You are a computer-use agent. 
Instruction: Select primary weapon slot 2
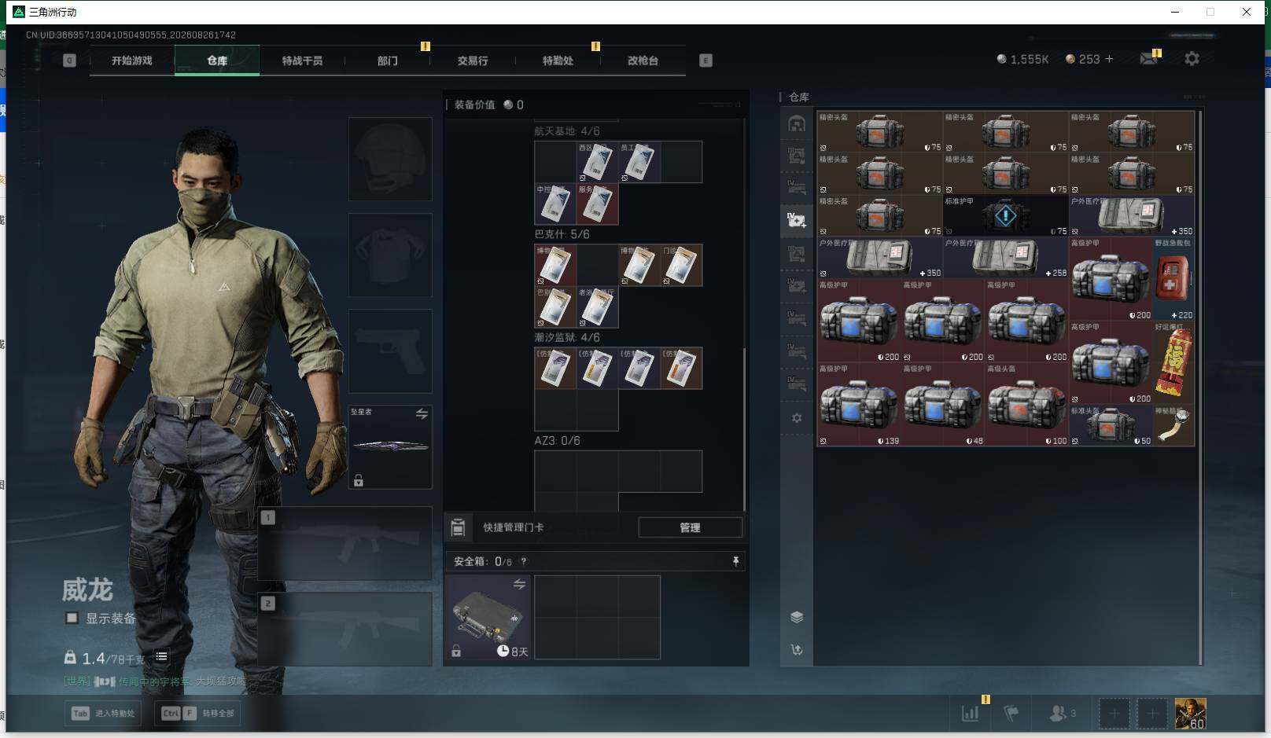point(345,629)
